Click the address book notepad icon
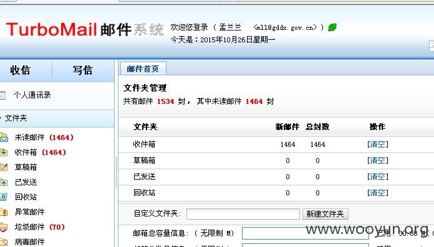 tap(2, 95)
